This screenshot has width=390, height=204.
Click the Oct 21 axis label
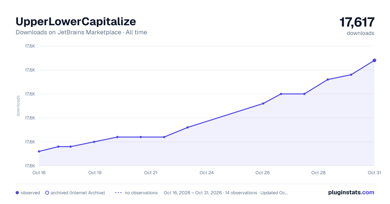(151, 173)
